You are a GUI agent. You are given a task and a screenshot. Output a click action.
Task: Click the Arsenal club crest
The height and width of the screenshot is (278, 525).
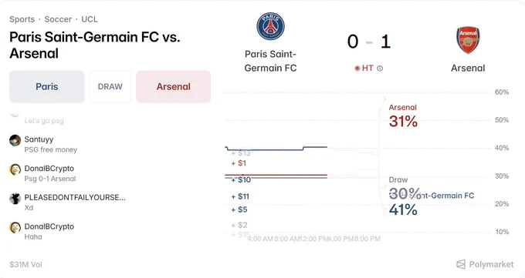tap(468, 40)
